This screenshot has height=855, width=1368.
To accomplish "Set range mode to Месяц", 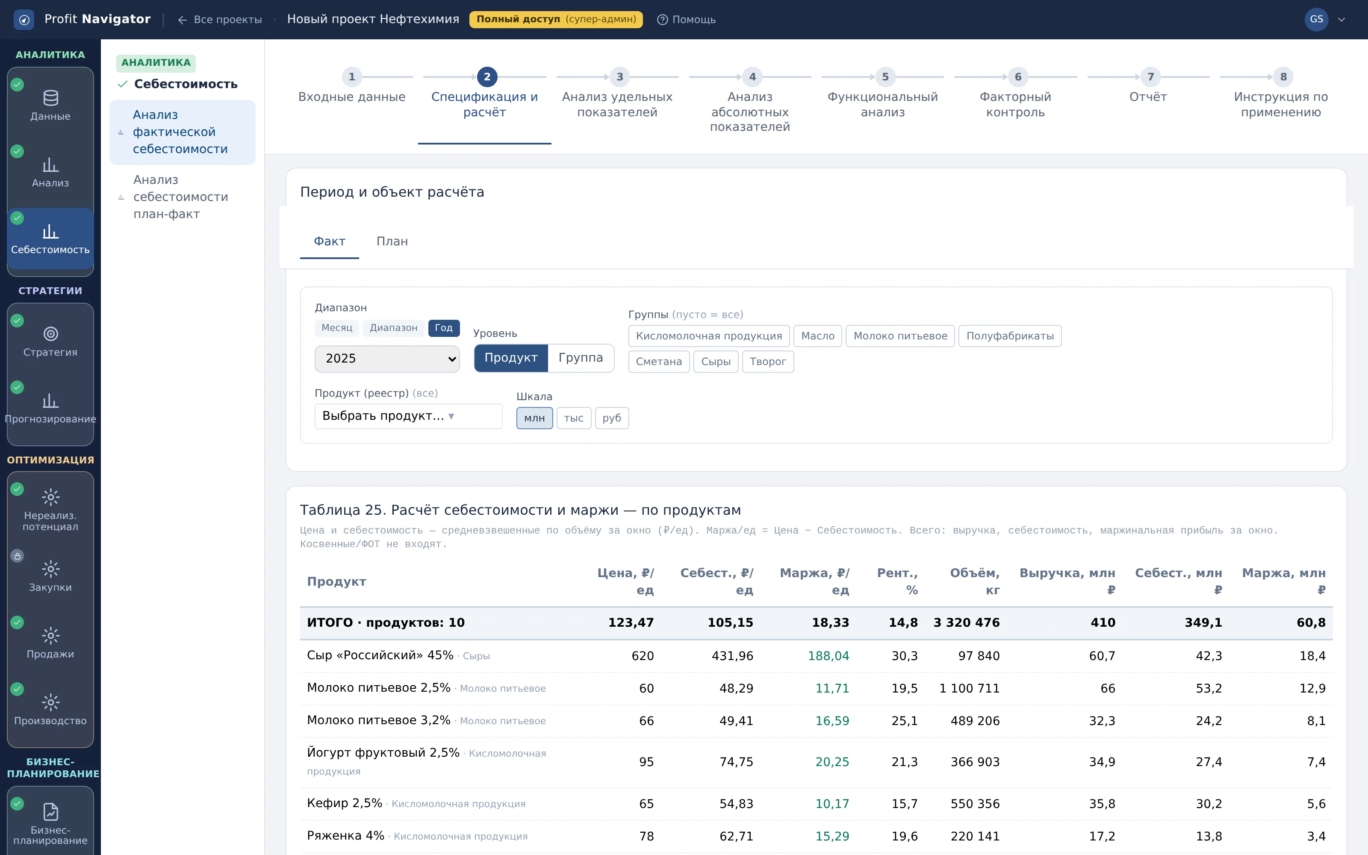I will pos(336,328).
